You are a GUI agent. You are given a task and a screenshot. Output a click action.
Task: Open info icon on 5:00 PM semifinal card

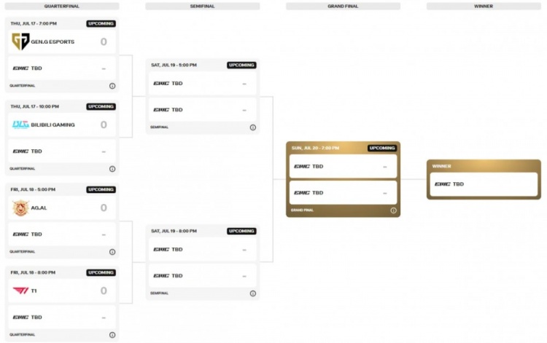[253, 127]
